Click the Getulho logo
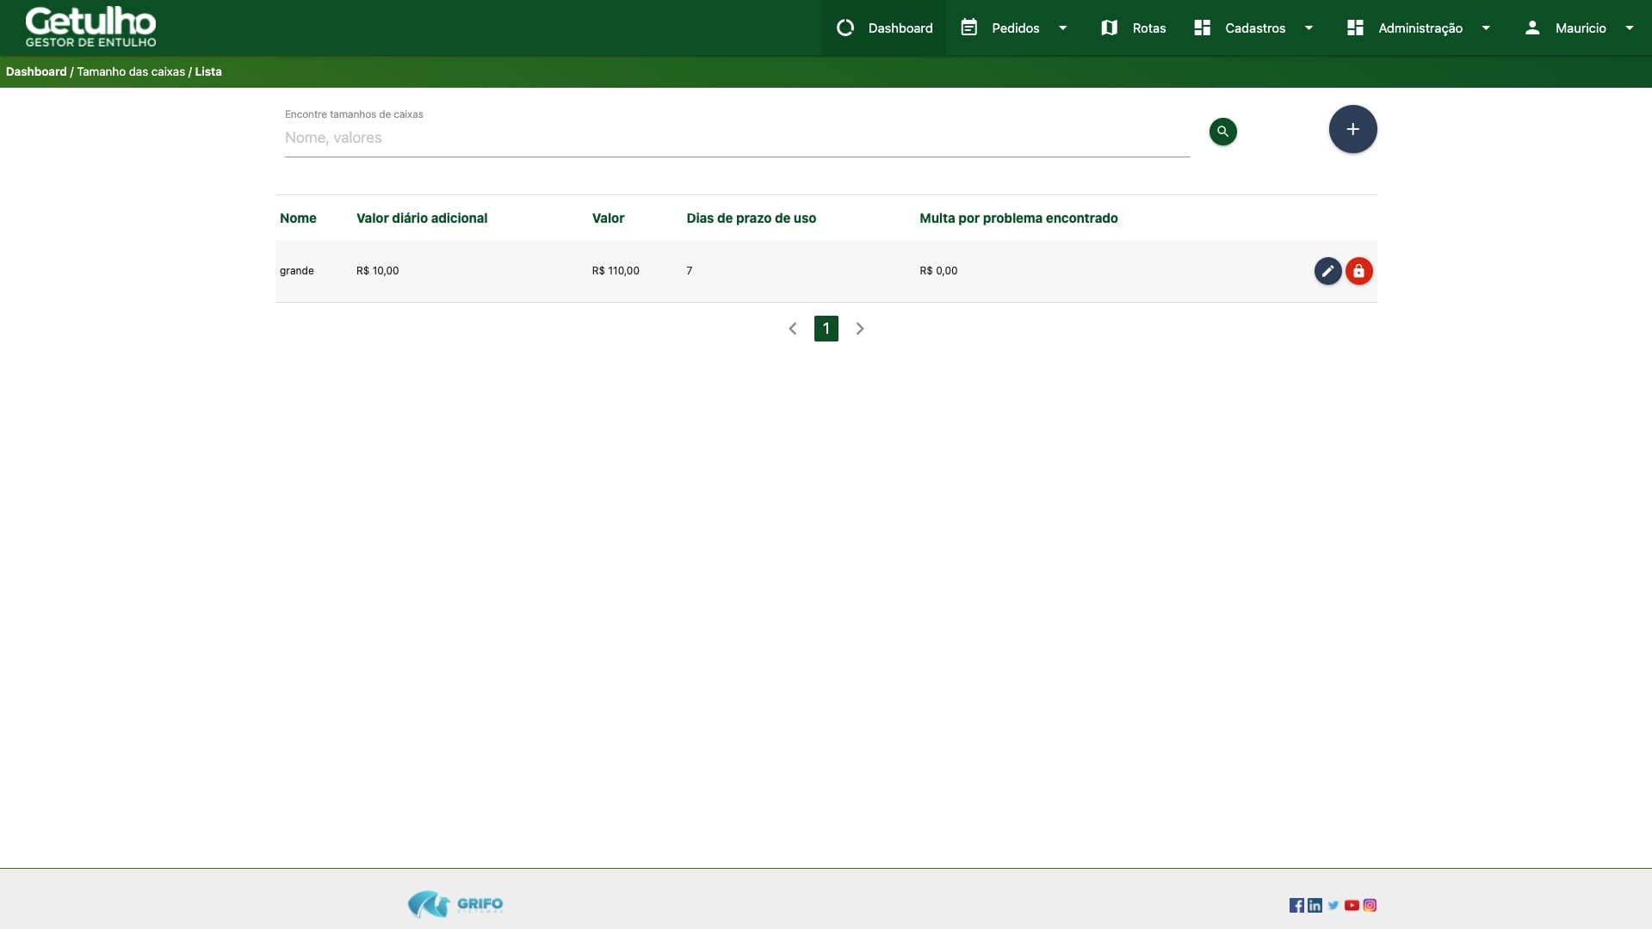Screen dimensions: 1652x929 pos(90,28)
